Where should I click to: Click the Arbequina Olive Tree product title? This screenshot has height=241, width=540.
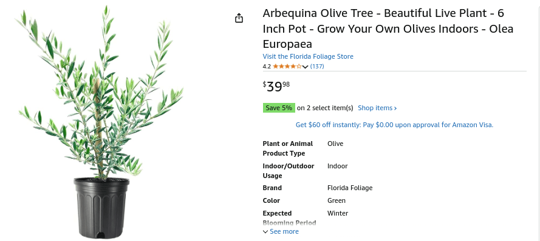(x=388, y=28)
